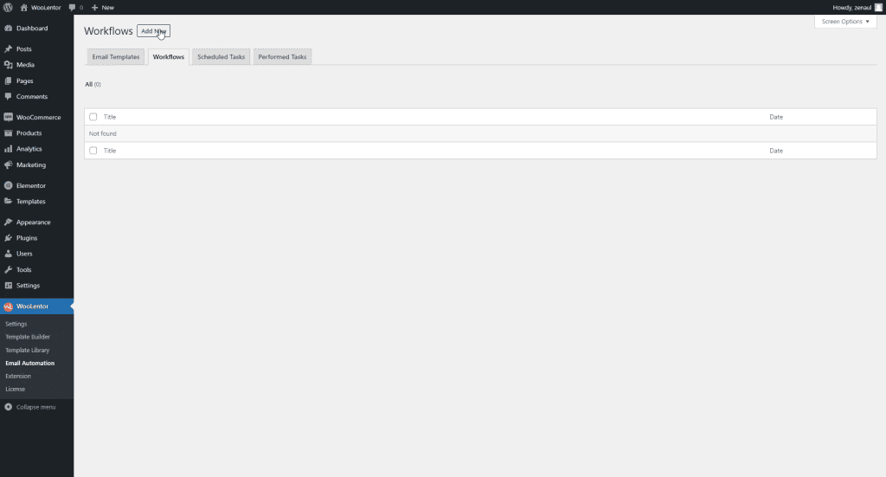This screenshot has width=886, height=477.
Task: Open the Performed Tasks tab
Action: 282,57
